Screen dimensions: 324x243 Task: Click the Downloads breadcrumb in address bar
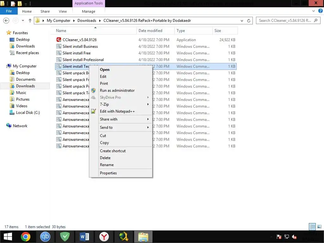(87, 21)
